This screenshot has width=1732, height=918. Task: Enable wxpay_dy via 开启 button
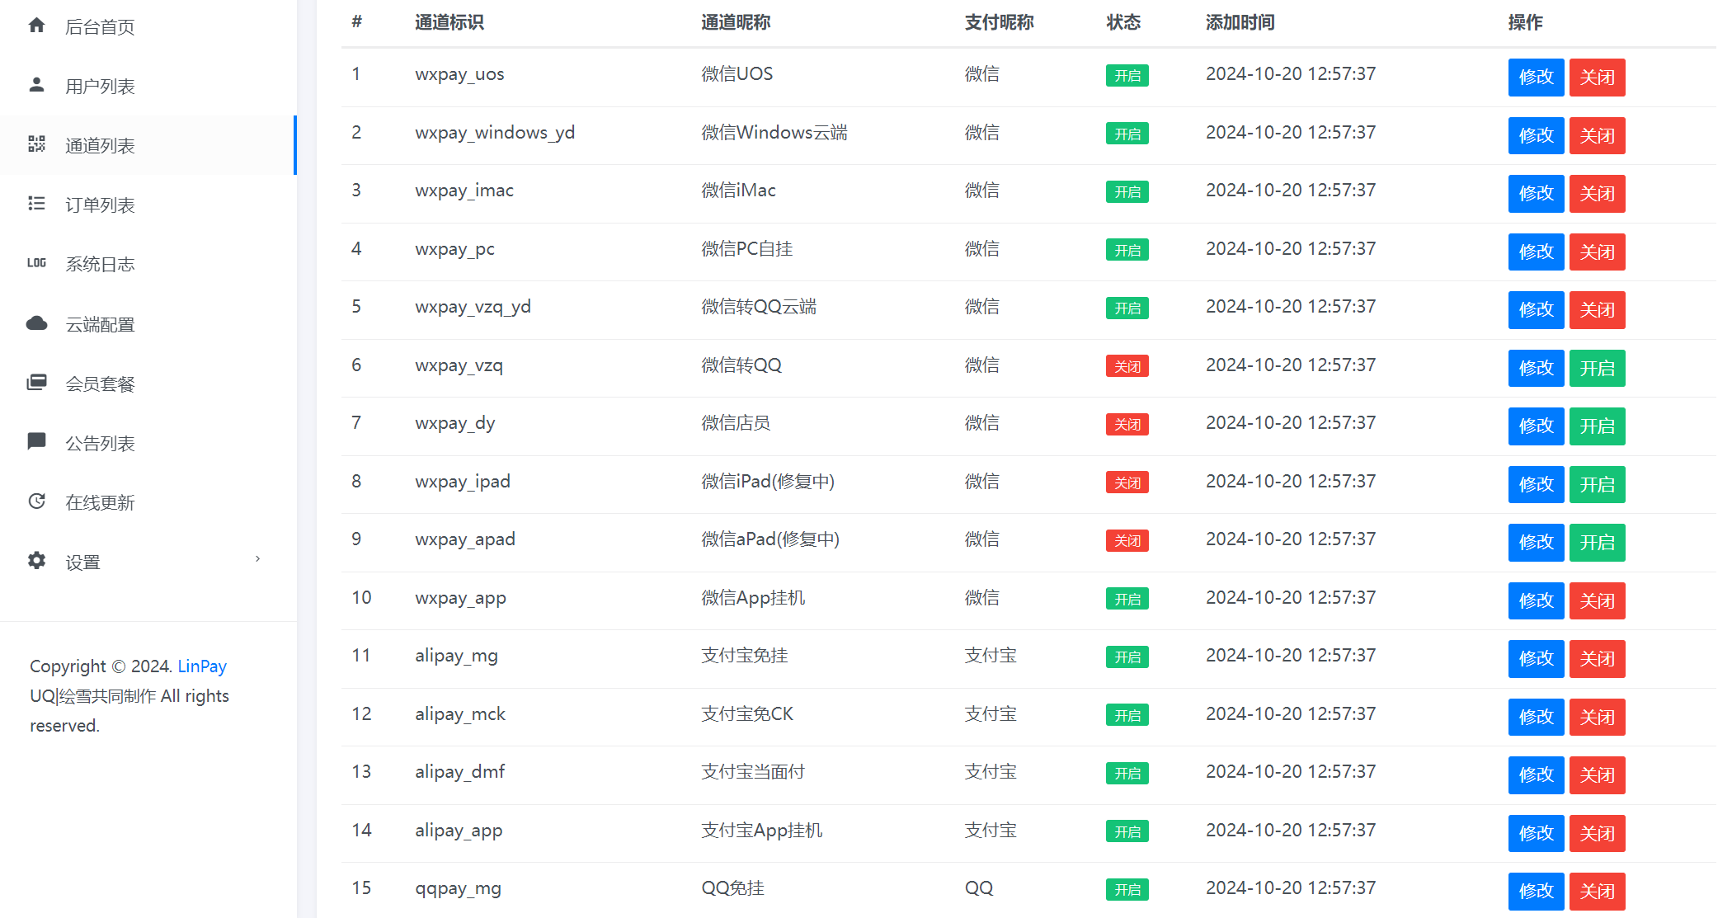pos(1597,426)
